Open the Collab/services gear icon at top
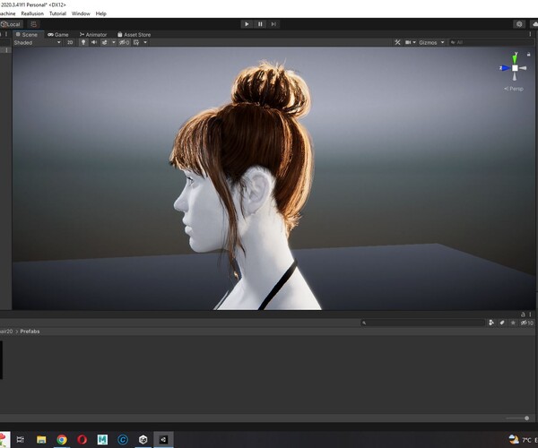Image resolution: width=538 pixels, height=448 pixels. coord(519,24)
